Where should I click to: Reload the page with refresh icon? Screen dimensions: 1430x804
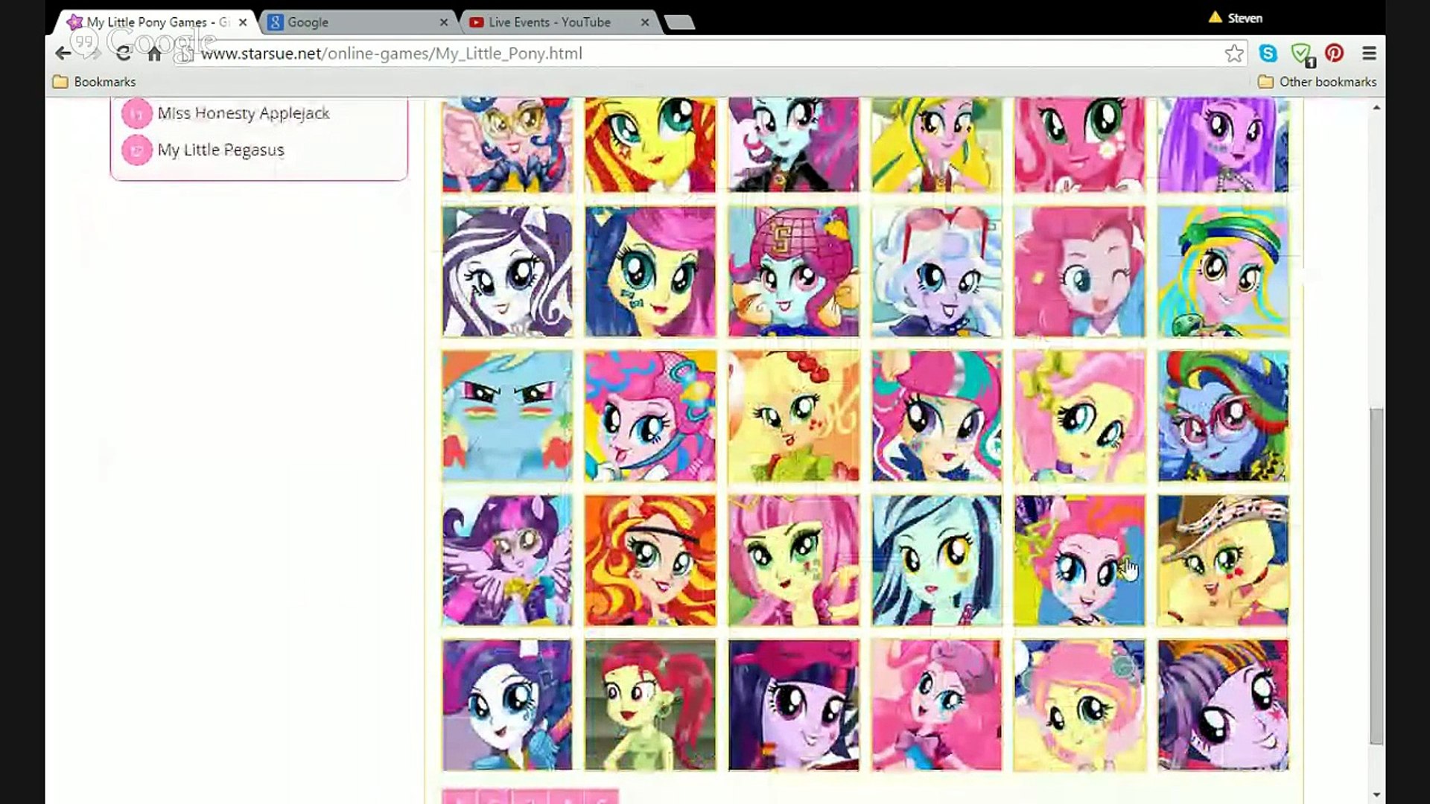click(x=124, y=54)
